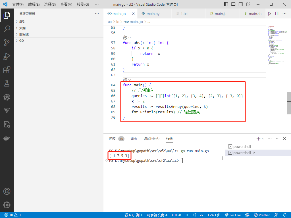Open the Explorer view in activity bar

7,15
